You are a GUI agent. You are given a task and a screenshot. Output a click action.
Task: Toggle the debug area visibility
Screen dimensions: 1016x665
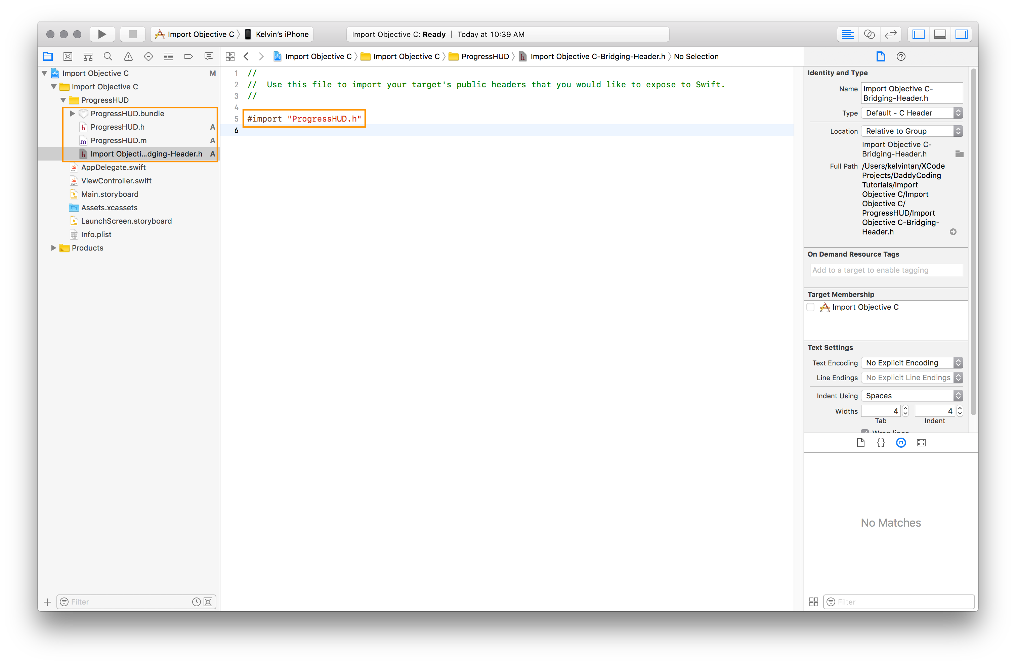(940, 34)
